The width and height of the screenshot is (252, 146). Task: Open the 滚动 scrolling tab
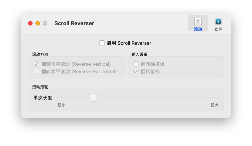tap(198, 24)
